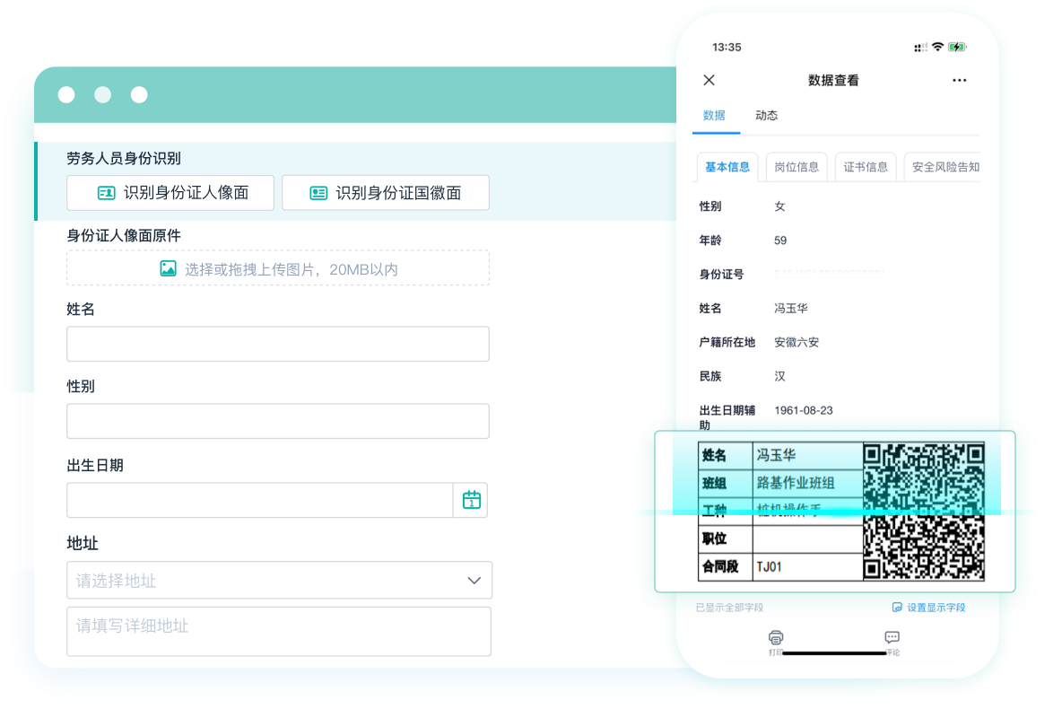Open the 证书信息 sub-tab

pos(866,167)
